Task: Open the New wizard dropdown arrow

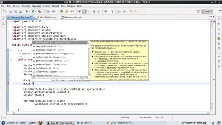Action: (x=7, y=11)
